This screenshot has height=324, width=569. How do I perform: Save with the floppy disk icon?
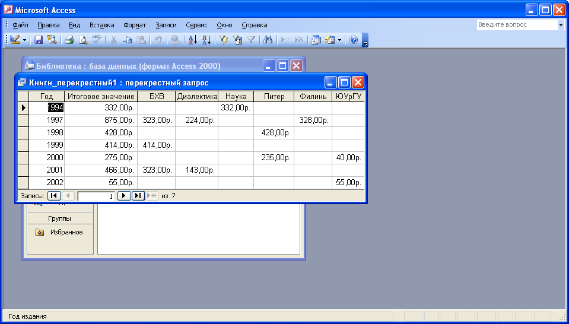point(39,40)
